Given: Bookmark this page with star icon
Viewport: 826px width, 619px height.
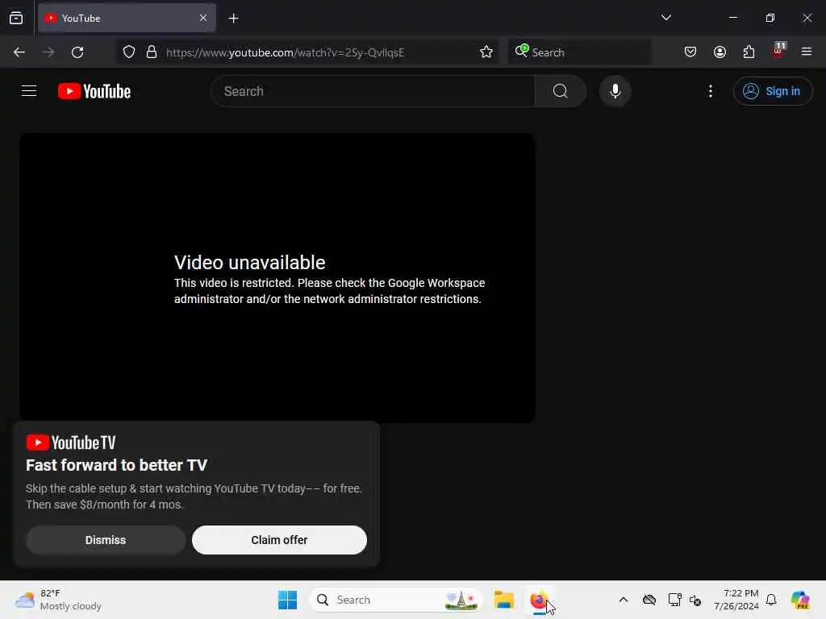Looking at the screenshot, I should (486, 52).
